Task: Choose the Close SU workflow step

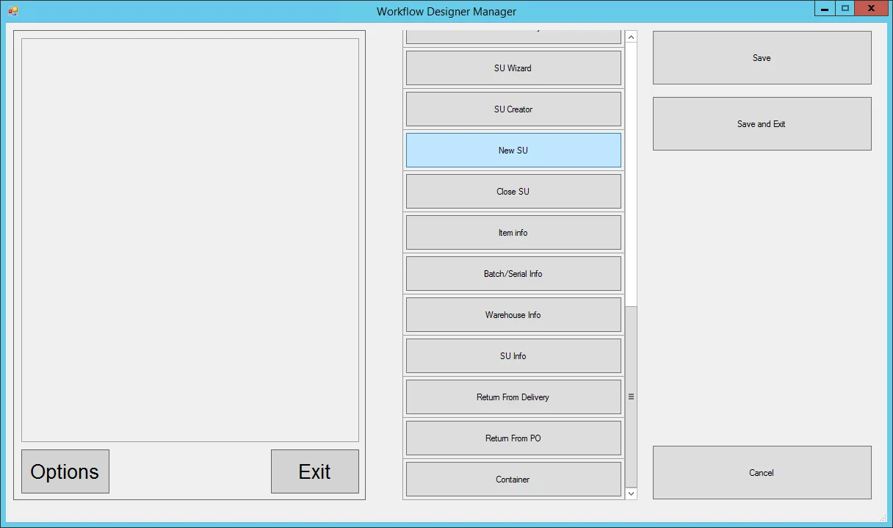Action: pyautogui.click(x=513, y=191)
